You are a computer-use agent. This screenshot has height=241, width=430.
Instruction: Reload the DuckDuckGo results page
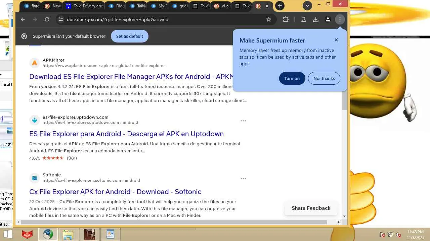coord(47,19)
